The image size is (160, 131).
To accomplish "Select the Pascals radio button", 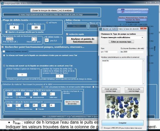I will point(36,109).
